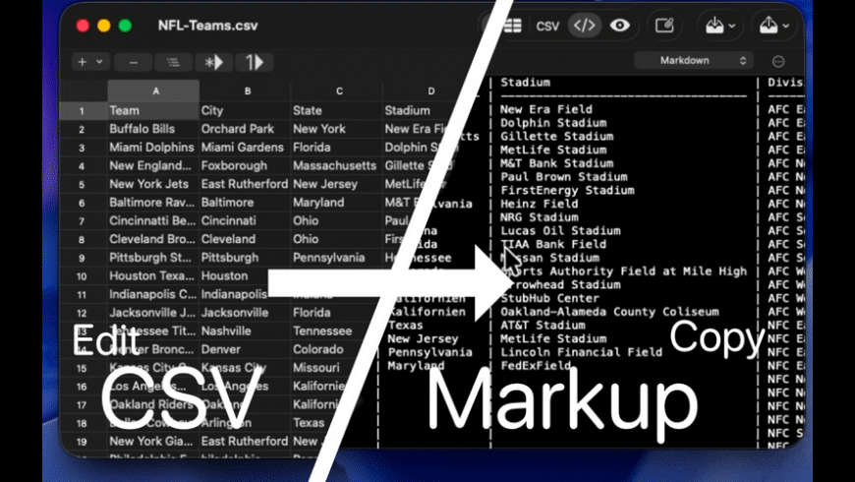Screen dimensions: 855x482
Task: Open the edit note compose icon
Action: click(664, 26)
